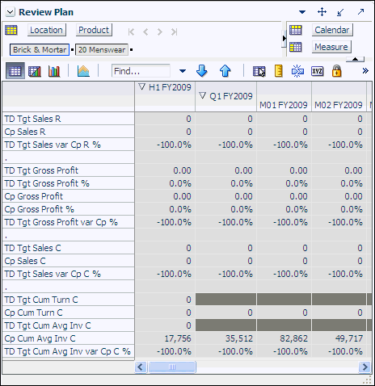Switch to grid view mode
Viewport: 375px width, 386px height.
pyautogui.click(x=15, y=71)
